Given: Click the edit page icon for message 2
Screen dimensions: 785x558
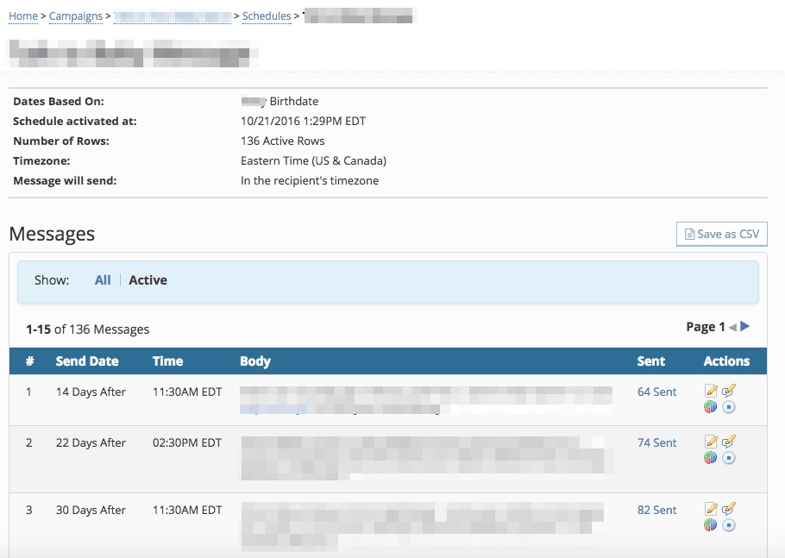Looking at the screenshot, I should click(x=711, y=441).
